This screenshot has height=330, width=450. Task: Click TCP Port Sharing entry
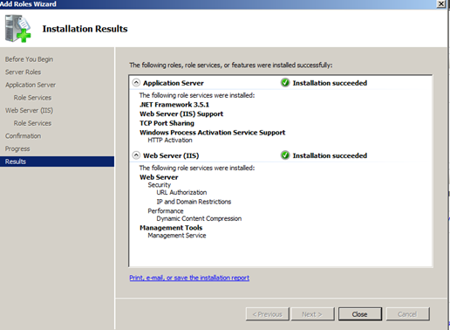pos(167,123)
